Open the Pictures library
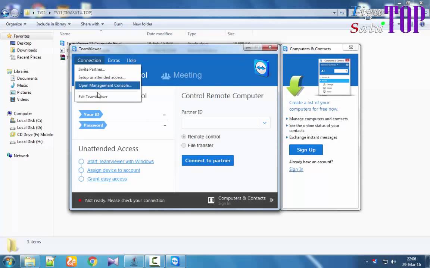The width and height of the screenshot is (430, 268). pos(24,93)
